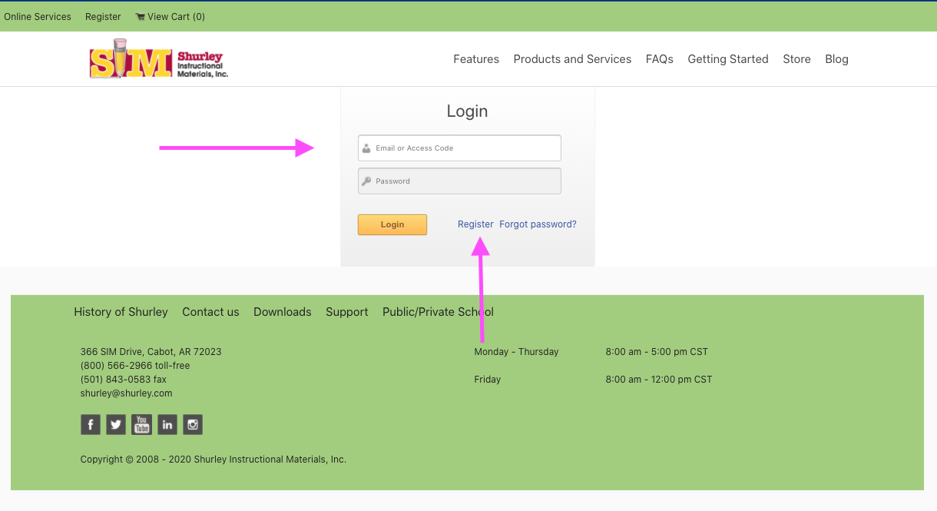Screen dimensions: 937x511
Task: Open Online Services in top bar
Action: [38, 16]
